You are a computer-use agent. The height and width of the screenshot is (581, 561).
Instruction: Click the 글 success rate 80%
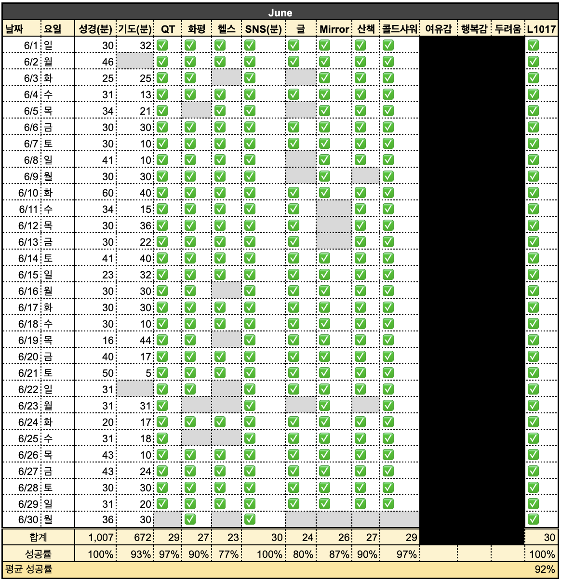(x=301, y=554)
